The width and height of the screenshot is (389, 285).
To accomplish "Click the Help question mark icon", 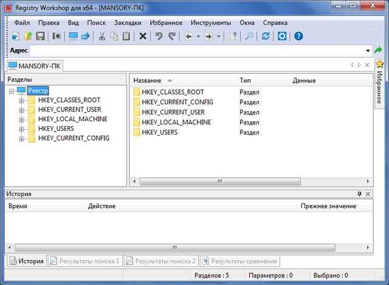I will click(x=298, y=36).
